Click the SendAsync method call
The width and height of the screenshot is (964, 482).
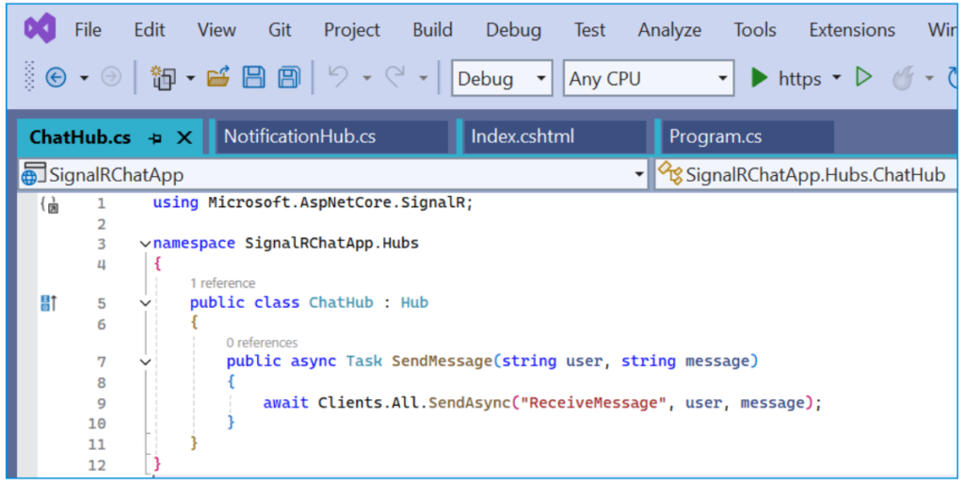click(x=470, y=403)
